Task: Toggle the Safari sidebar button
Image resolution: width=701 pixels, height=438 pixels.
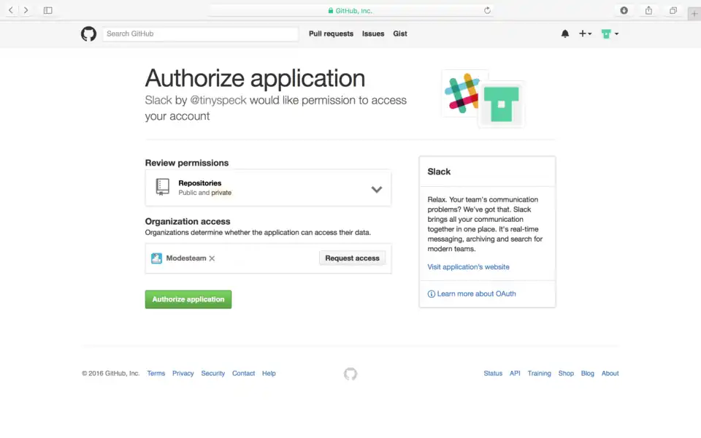Action: (48, 10)
